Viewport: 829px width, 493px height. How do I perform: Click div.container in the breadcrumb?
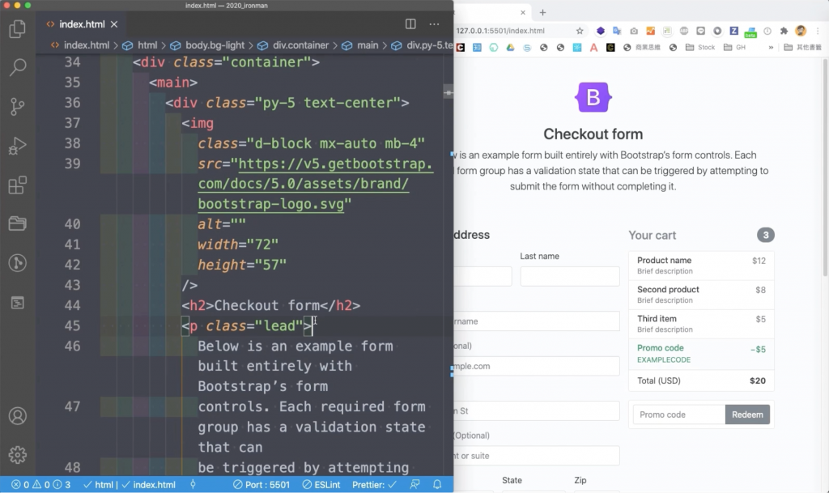tap(300, 45)
